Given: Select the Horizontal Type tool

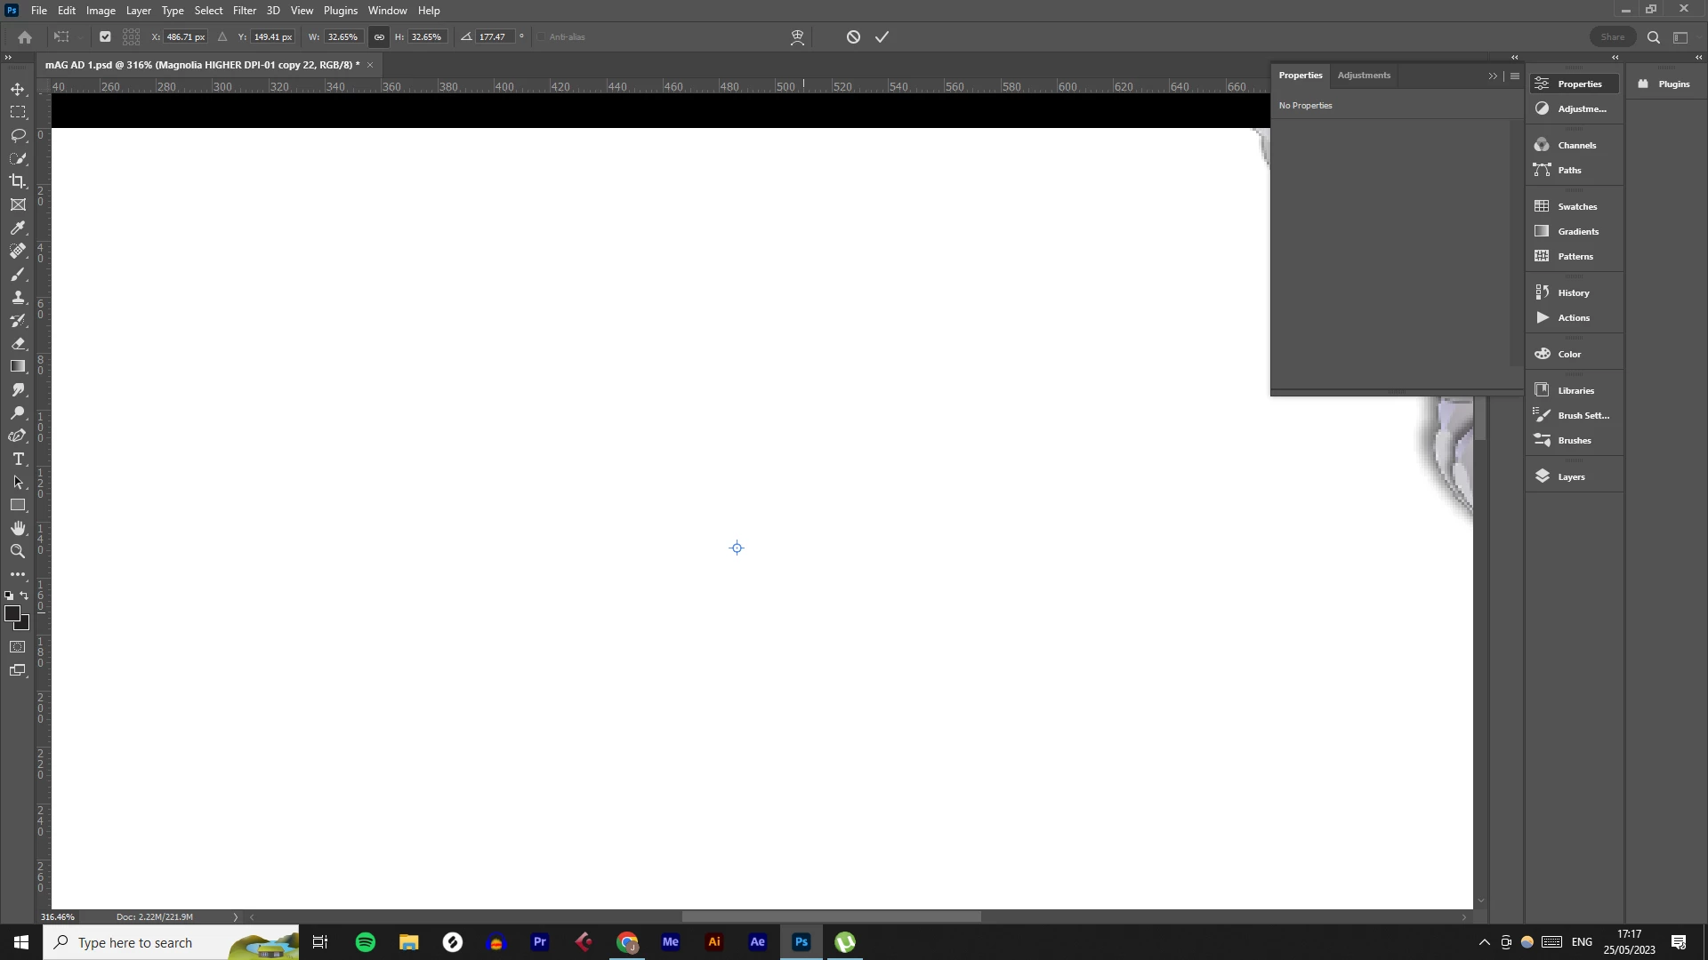Looking at the screenshot, I should (x=18, y=459).
